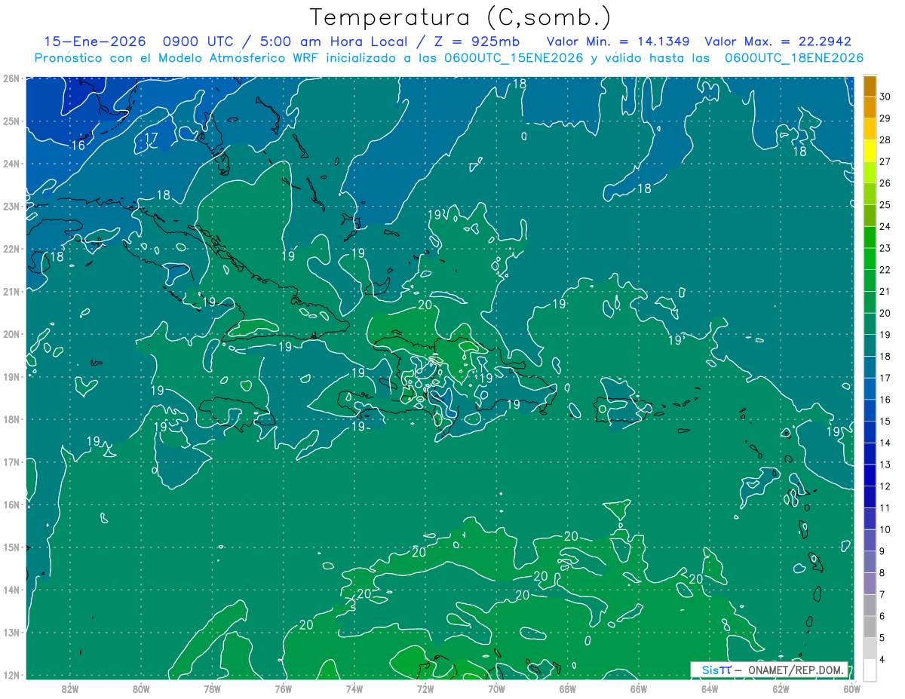Click the '70W' longitude axis label

tap(496, 688)
